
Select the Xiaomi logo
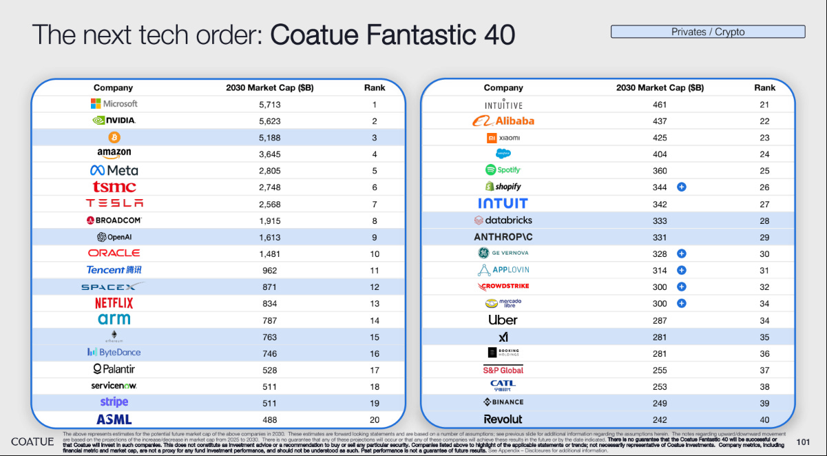503,138
